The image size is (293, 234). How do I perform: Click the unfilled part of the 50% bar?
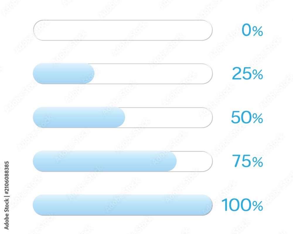(x=169, y=117)
